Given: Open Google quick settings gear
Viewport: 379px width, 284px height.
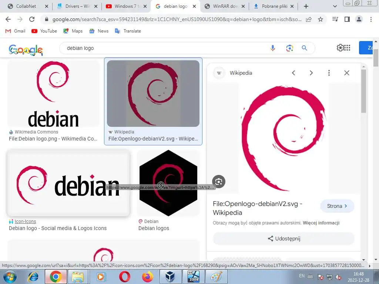Looking at the screenshot, I should (340, 48).
